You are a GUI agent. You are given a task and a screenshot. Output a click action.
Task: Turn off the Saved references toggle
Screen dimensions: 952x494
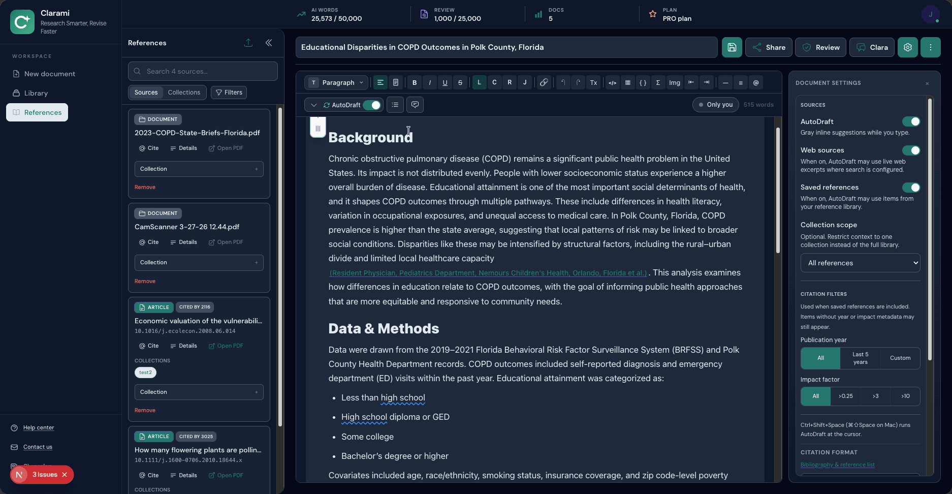pyautogui.click(x=911, y=188)
